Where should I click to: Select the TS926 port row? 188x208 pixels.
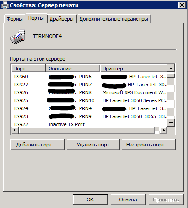coord(89,92)
